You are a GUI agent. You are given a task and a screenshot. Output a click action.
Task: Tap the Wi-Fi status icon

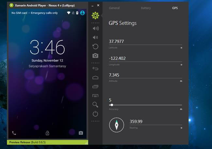69,13
